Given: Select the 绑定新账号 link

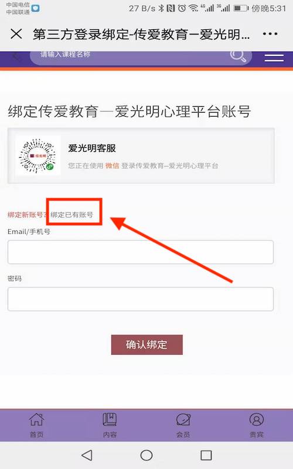Looking at the screenshot, I should [27, 215].
